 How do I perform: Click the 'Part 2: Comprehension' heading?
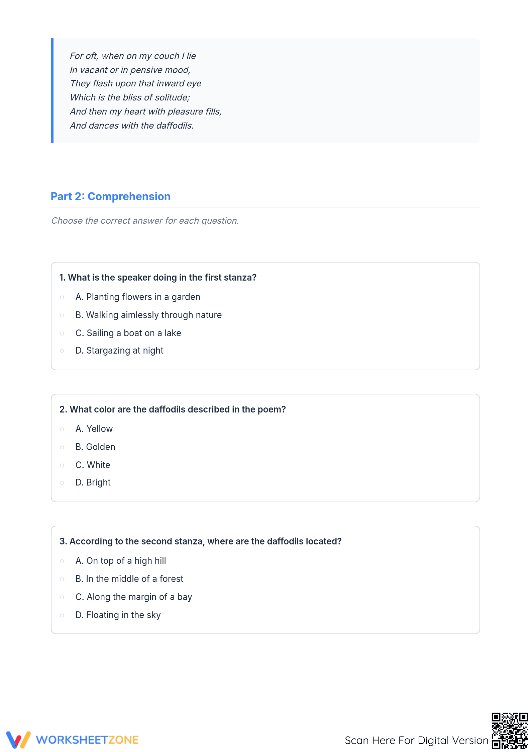(111, 197)
